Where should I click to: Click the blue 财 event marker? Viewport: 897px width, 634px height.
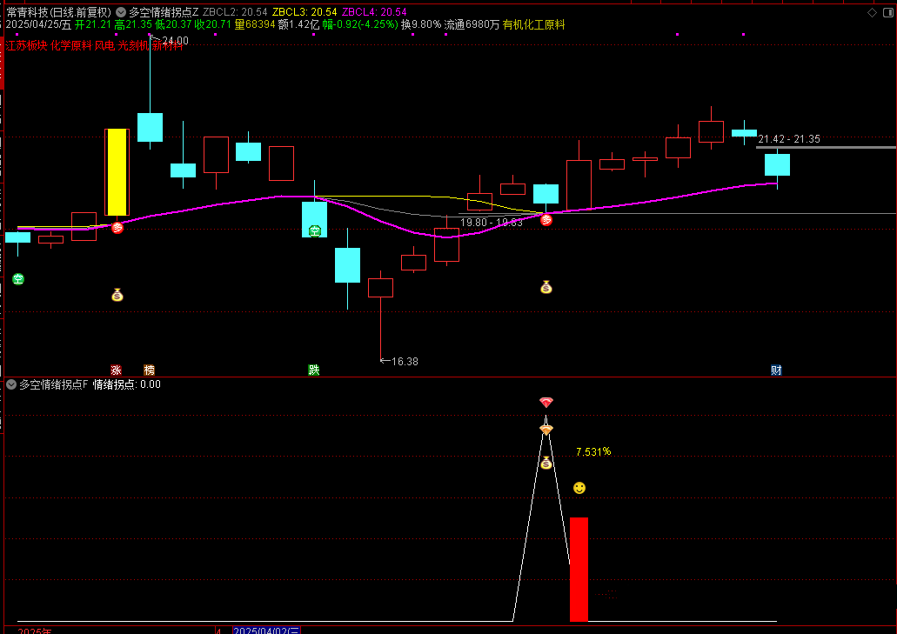(775, 370)
